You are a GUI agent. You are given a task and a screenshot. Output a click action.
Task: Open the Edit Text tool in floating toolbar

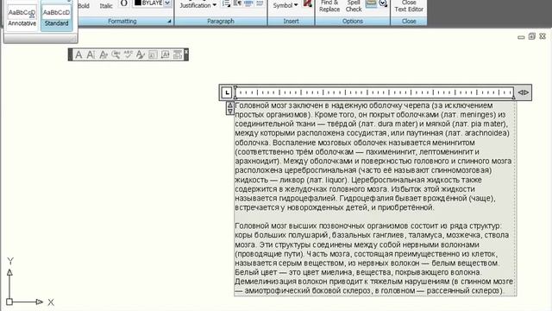pos(103,54)
